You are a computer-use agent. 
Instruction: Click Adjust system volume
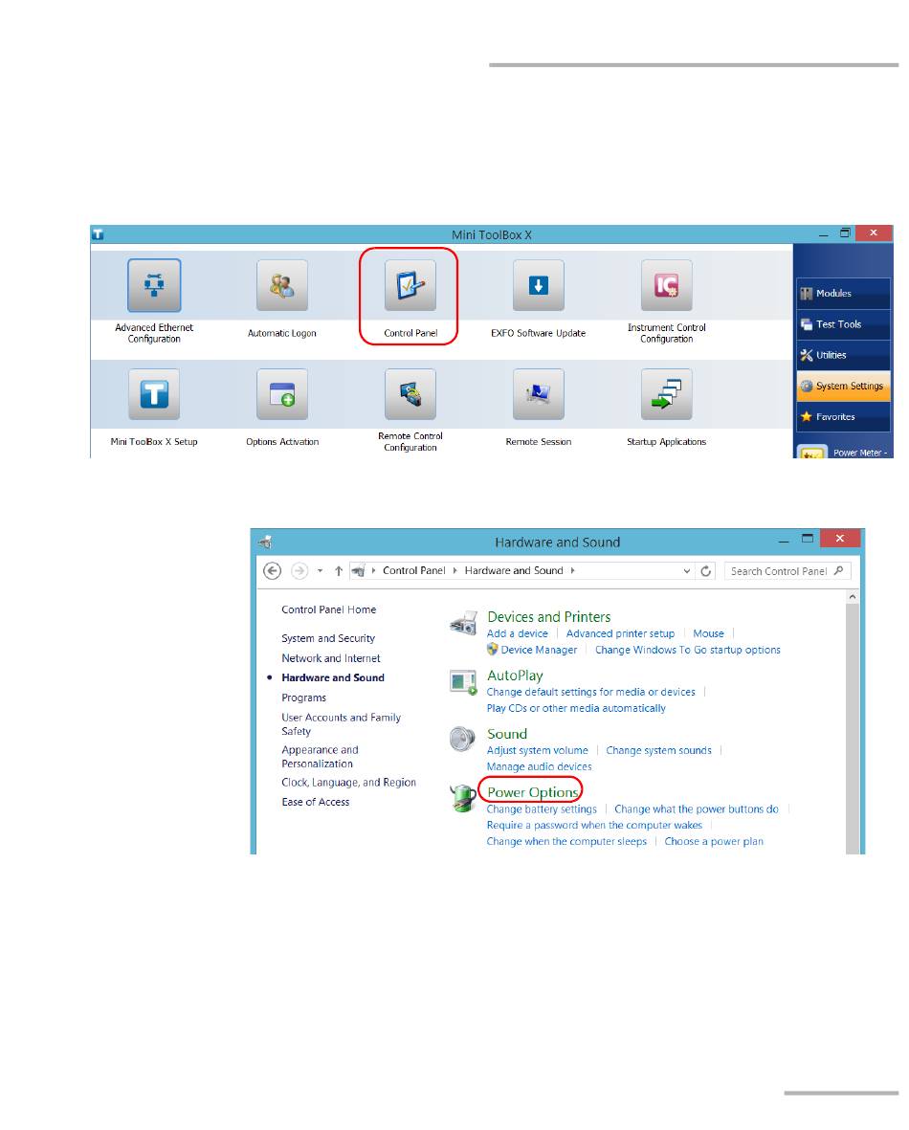pyautogui.click(x=537, y=750)
